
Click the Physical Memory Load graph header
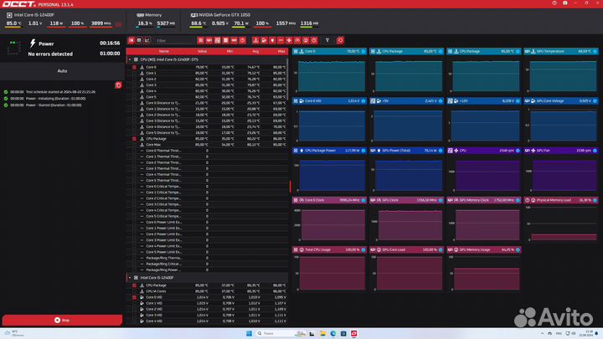coord(560,200)
